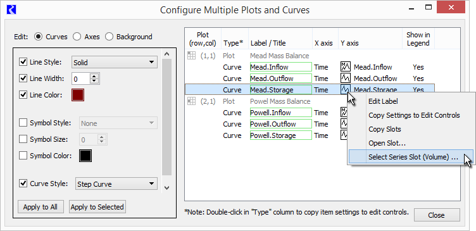Click the Label / Title column header
This screenshot has width=476, height=231.
pos(280,39)
